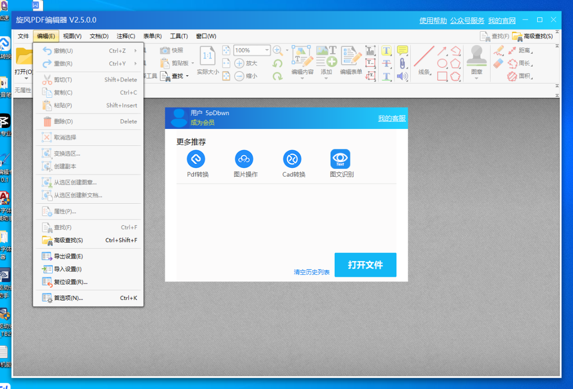The width and height of the screenshot is (573, 389).
Task: Expand the 查找 toolbar dropdown arrow
Action: click(x=187, y=76)
